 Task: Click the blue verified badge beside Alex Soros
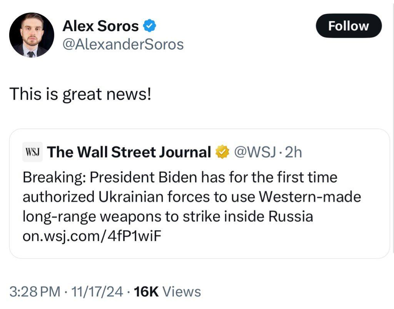[150, 26]
